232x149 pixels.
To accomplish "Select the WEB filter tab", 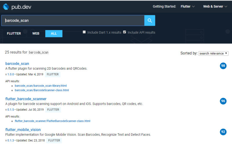I will click(x=36, y=34).
